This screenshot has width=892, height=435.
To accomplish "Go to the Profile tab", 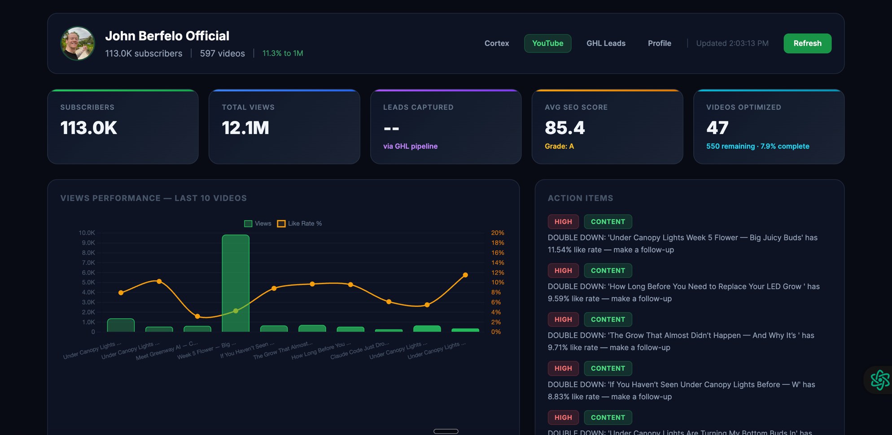I will pos(659,43).
